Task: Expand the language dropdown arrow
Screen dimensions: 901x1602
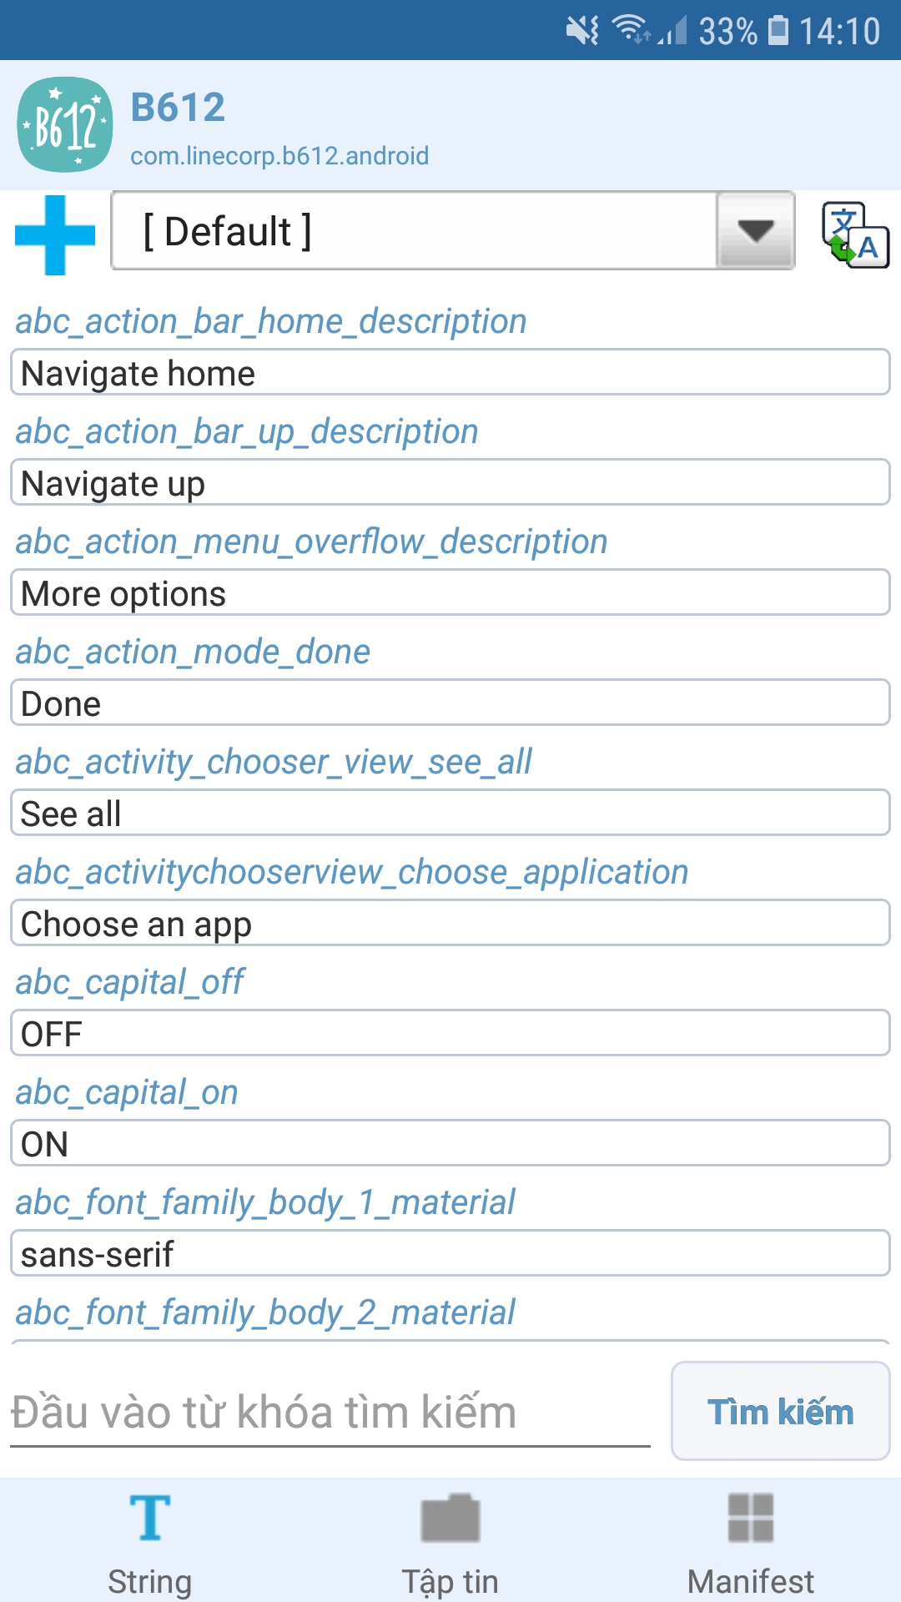Action: (x=756, y=231)
